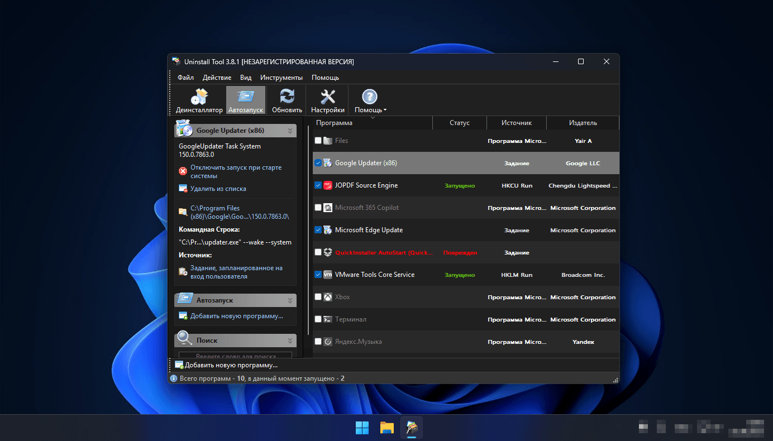Image resolution: width=773 pixels, height=441 pixels.
Task: Click the Удалить из списка link
Action: point(218,189)
